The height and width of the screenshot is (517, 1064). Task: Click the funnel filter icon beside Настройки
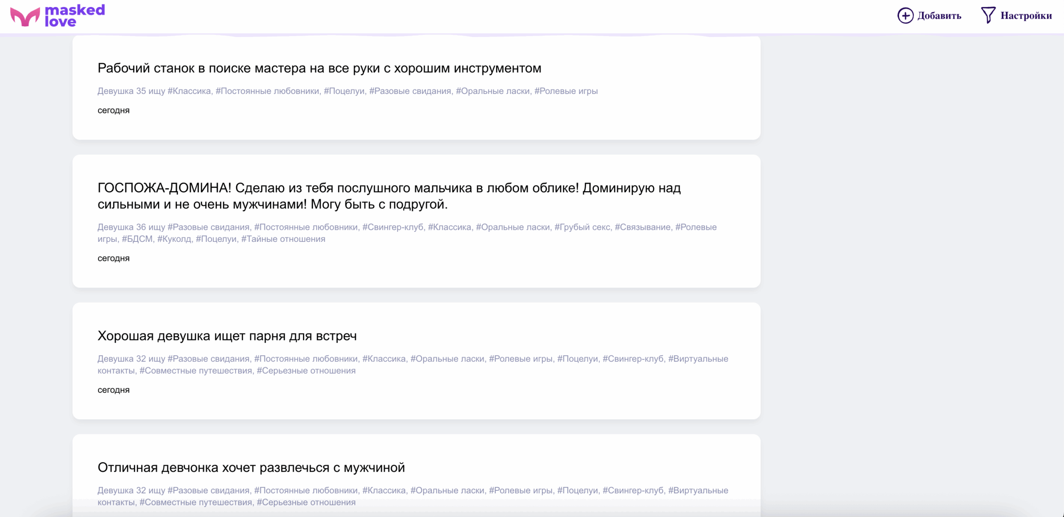point(988,15)
